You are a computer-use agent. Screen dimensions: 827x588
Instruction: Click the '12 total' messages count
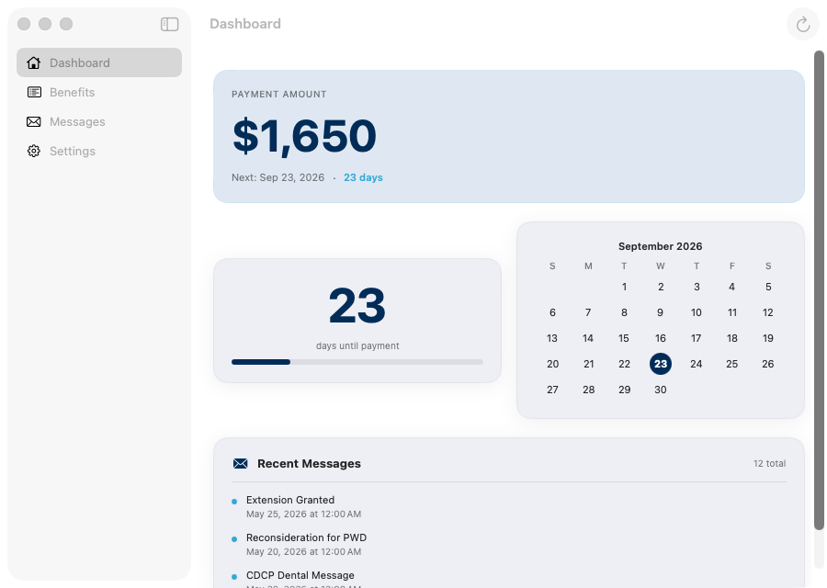click(769, 464)
